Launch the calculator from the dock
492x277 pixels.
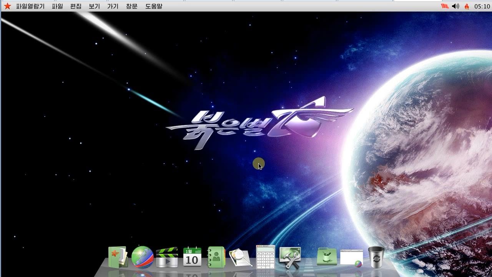pyautogui.click(x=266, y=257)
